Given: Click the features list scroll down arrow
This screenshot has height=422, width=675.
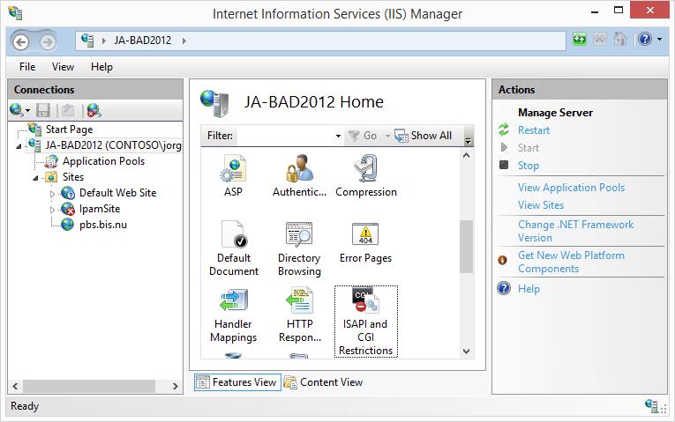Looking at the screenshot, I should [x=466, y=352].
